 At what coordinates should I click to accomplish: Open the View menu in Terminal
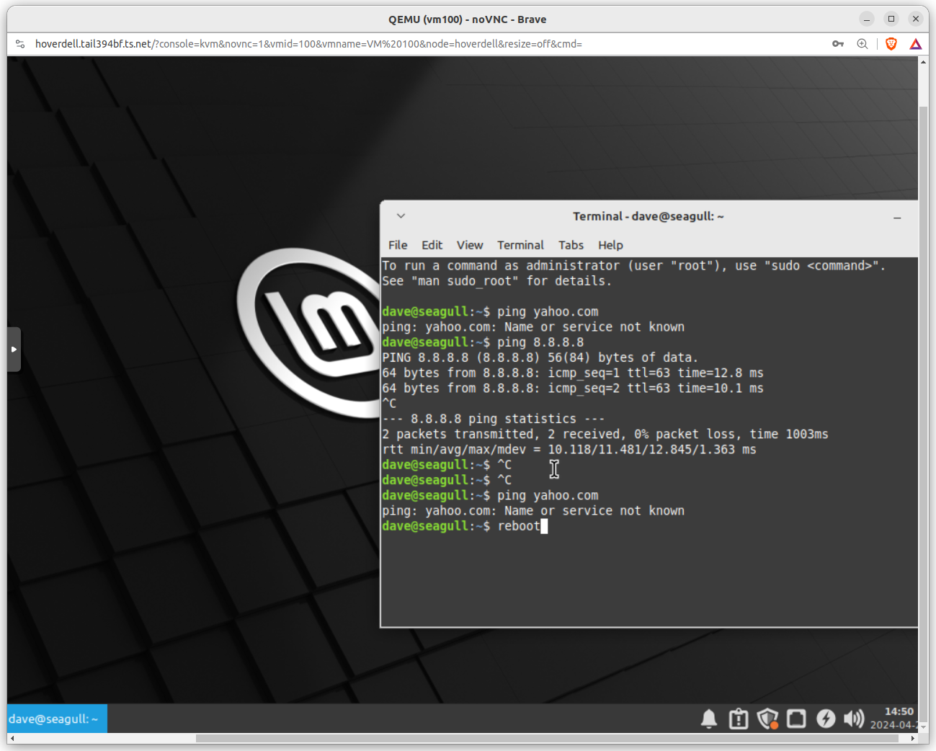[470, 245]
